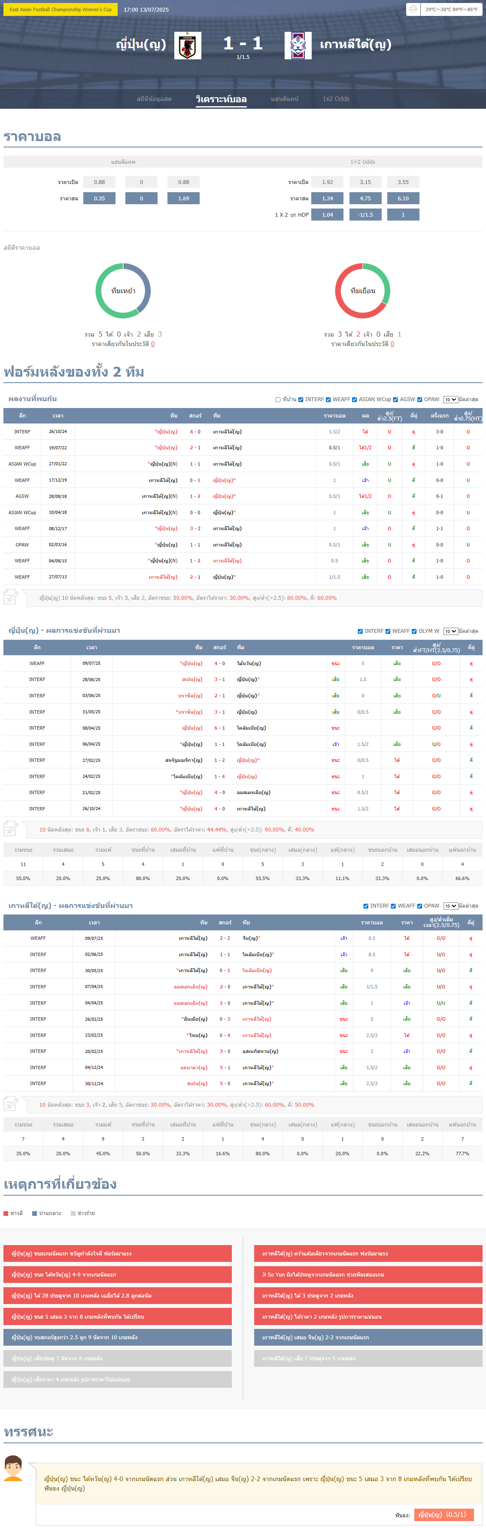
Task: Click opening handicap price 0.88 for home
Action: click(100, 182)
